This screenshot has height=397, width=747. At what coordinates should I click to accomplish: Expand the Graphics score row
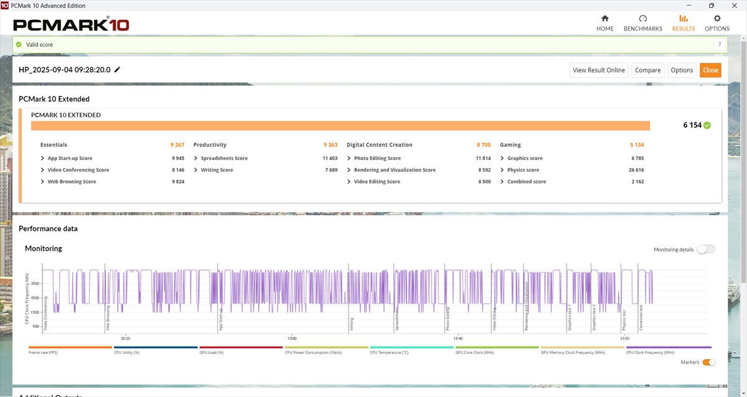[502, 158]
